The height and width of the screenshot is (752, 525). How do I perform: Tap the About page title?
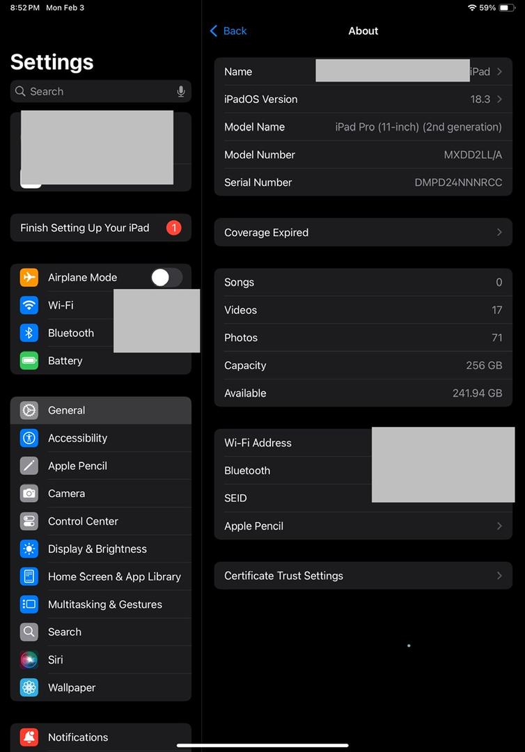363,31
